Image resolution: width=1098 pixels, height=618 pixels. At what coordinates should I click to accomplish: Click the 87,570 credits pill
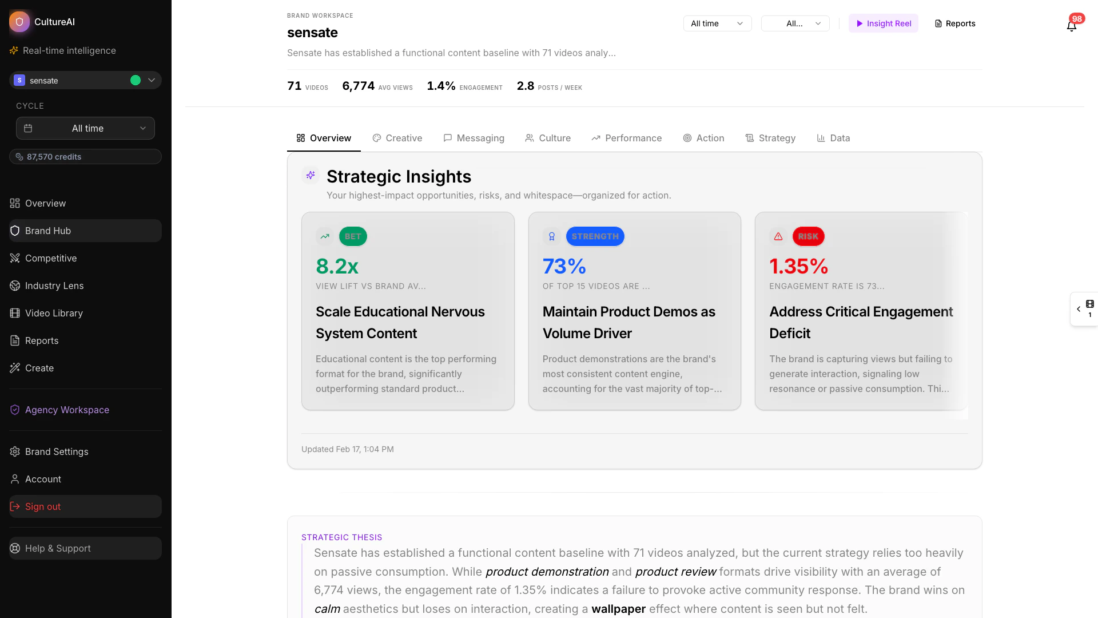coord(85,156)
